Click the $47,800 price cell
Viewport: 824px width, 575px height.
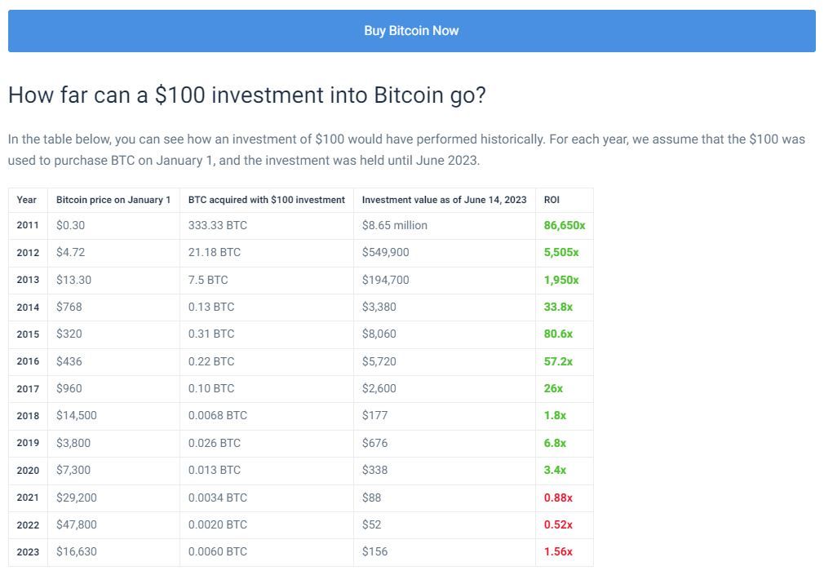(x=77, y=524)
